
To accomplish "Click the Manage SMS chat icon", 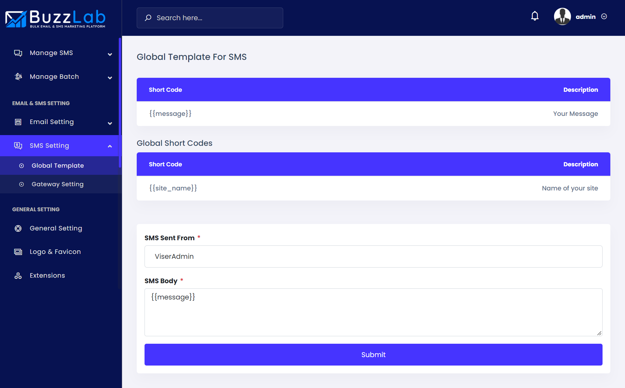I will pos(18,53).
